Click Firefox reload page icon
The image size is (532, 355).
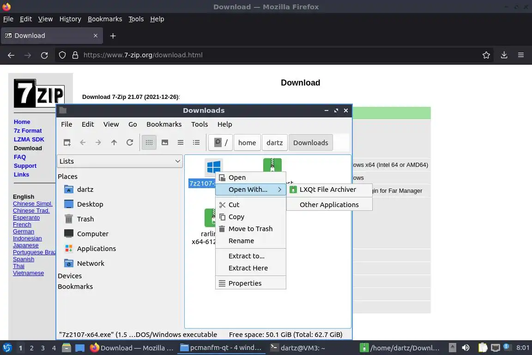(44, 55)
